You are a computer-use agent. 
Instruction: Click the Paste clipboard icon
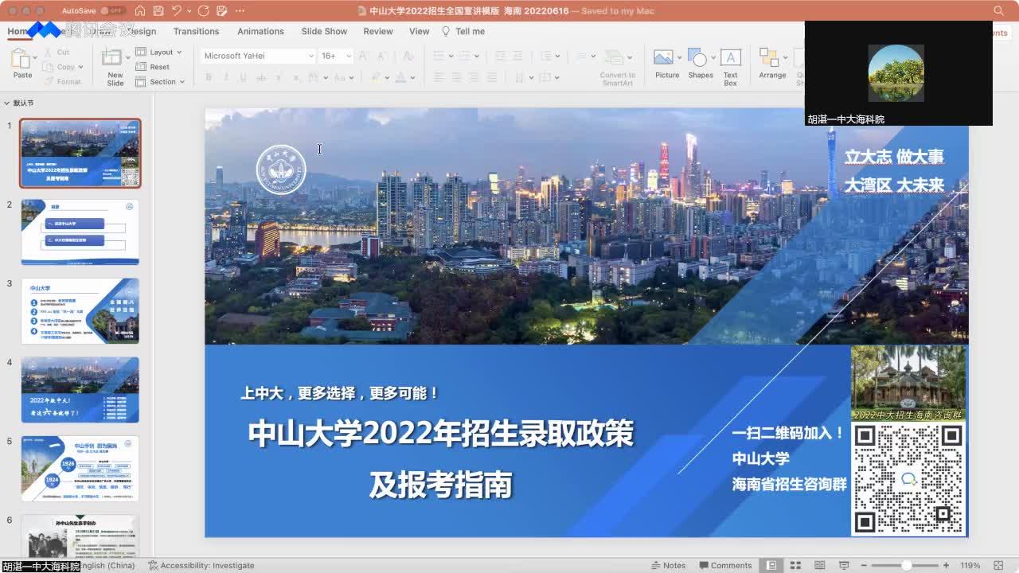21,59
